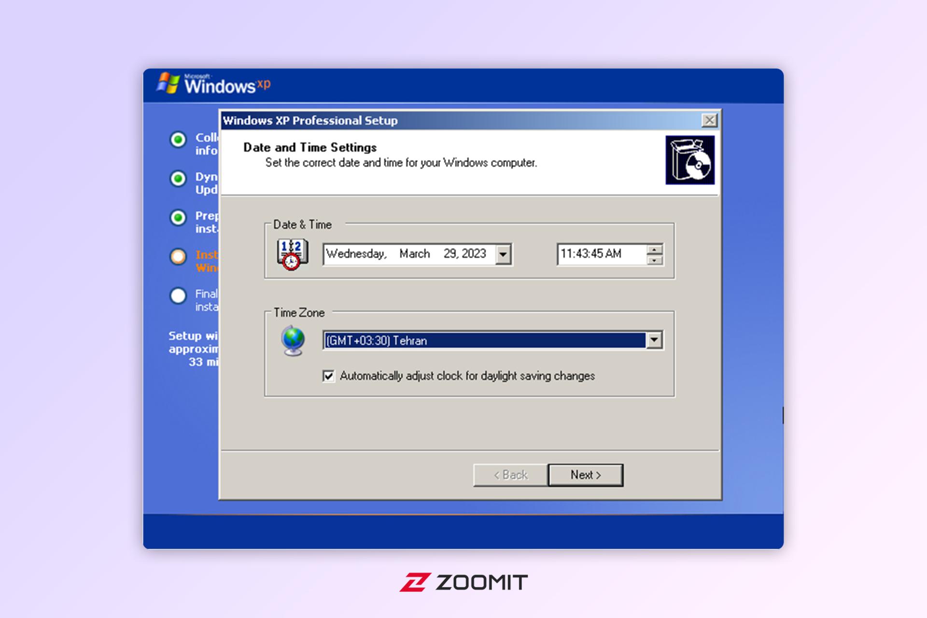Screen dimensions: 927x618
Task: Click the green Dynamic Update step indicator
Action: 178,179
